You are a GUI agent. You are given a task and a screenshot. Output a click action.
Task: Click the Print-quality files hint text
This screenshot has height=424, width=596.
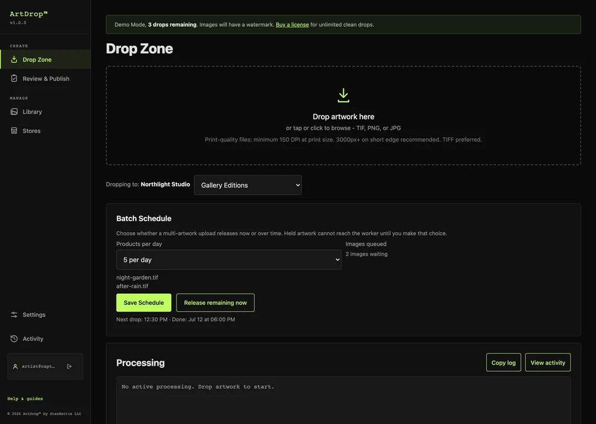click(343, 140)
